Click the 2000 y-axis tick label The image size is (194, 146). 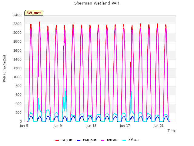click(18, 33)
